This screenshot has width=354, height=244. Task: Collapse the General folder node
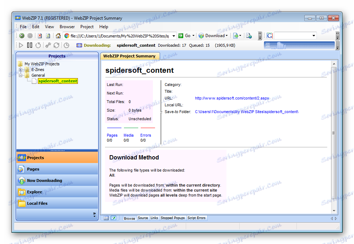pyautogui.click(x=21, y=75)
